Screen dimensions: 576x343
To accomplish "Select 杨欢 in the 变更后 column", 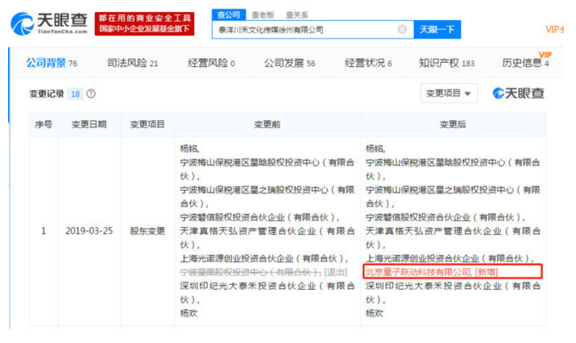I will [x=375, y=313].
